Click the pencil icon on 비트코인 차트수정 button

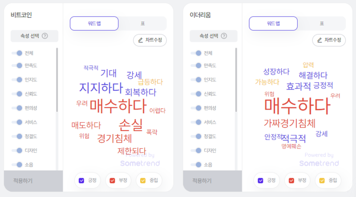pyautogui.click(x=141, y=40)
